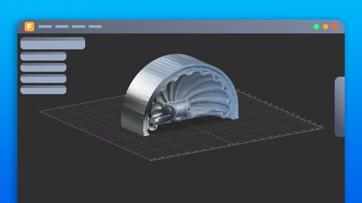Image resolution: width=362 pixels, height=203 pixels.
Task: Click the orange F application logo
Action: click(29, 26)
